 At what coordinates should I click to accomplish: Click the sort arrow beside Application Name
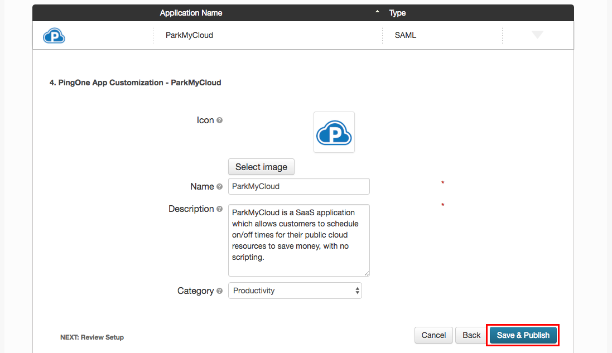[x=377, y=12]
